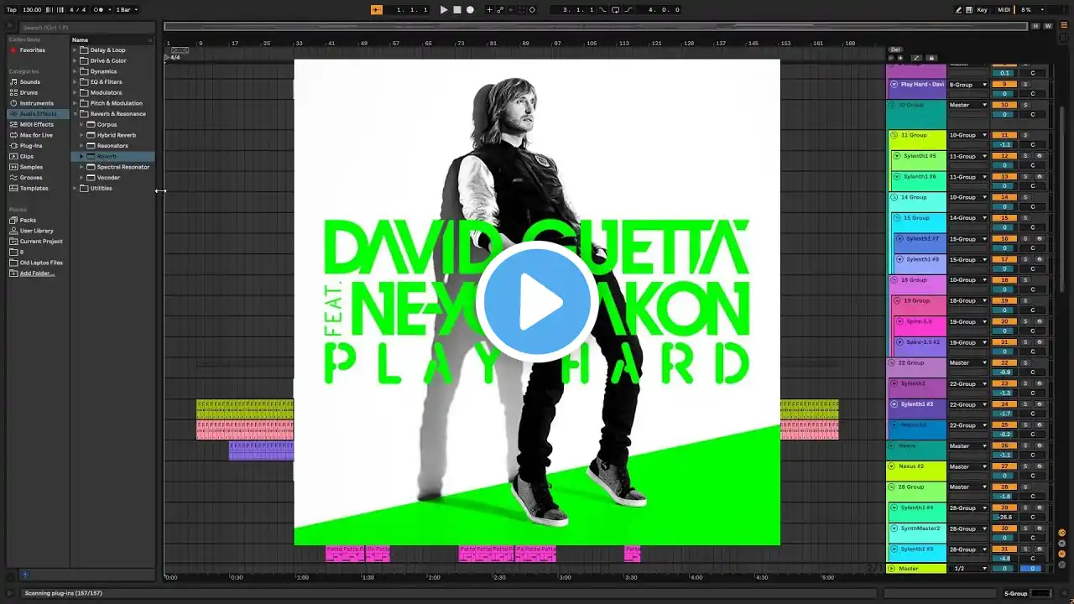
Task: Select Plug-Ins category in browser
Action: pos(31,146)
